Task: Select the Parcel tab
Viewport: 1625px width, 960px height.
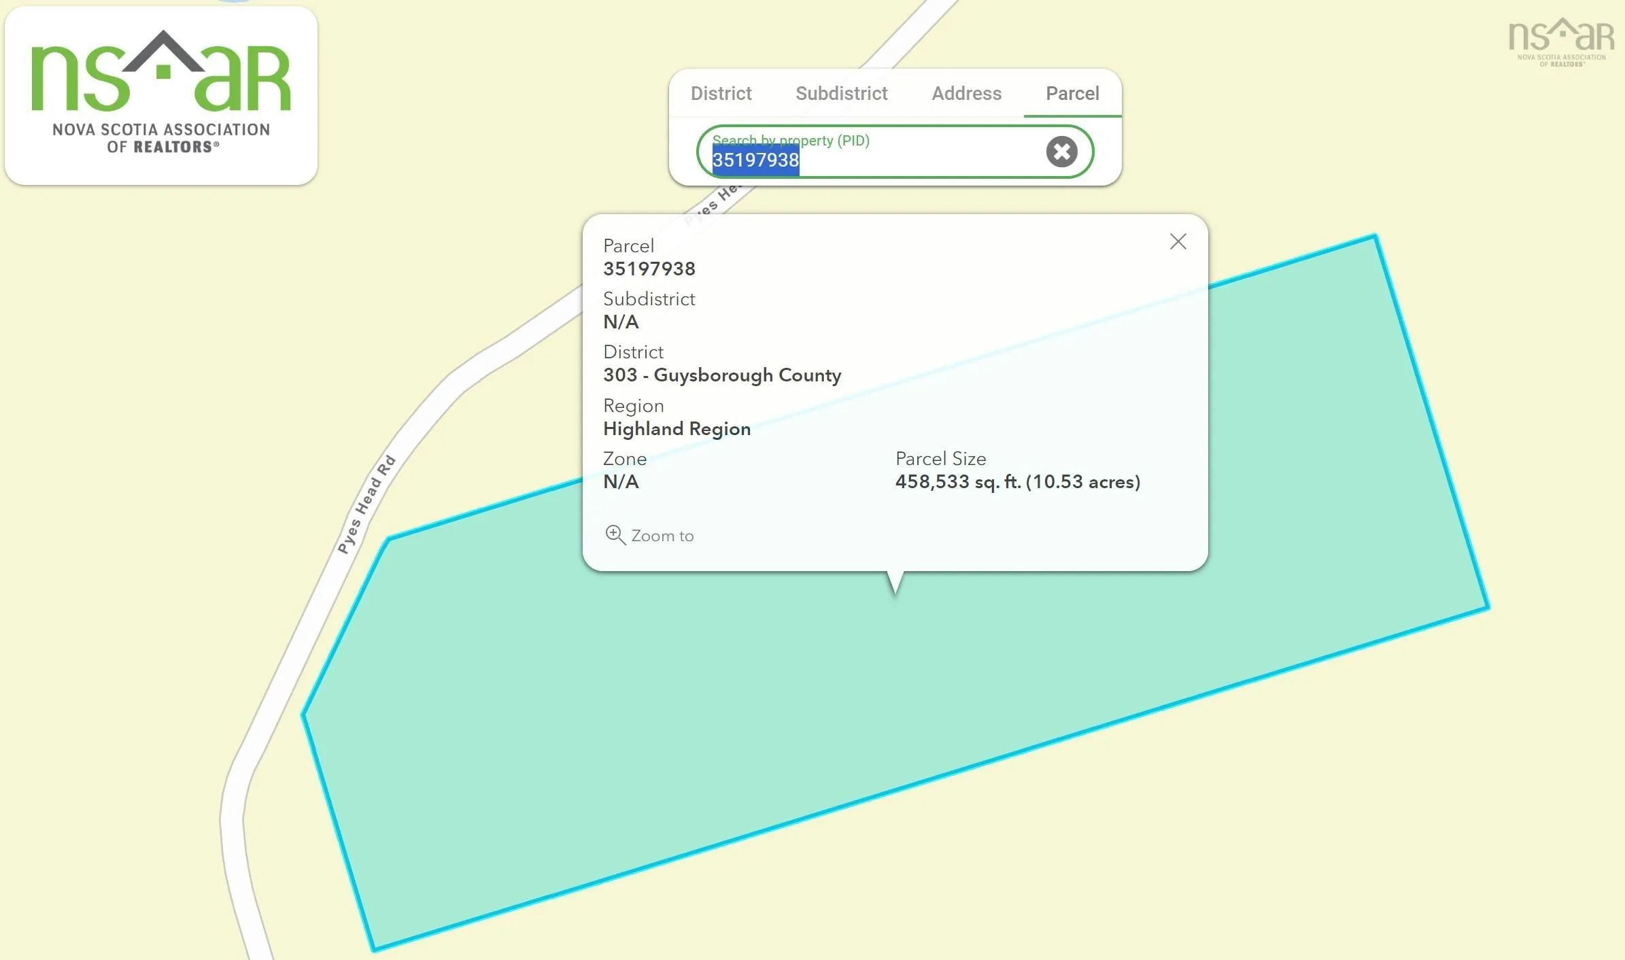Action: tap(1072, 93)
